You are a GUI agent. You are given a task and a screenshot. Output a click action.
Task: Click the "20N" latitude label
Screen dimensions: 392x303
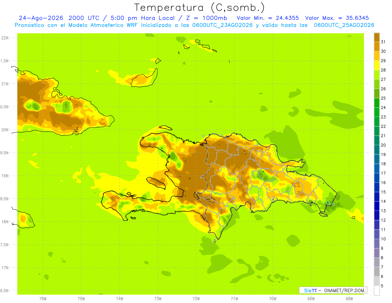pyautogui.click(x=6, y=130)
